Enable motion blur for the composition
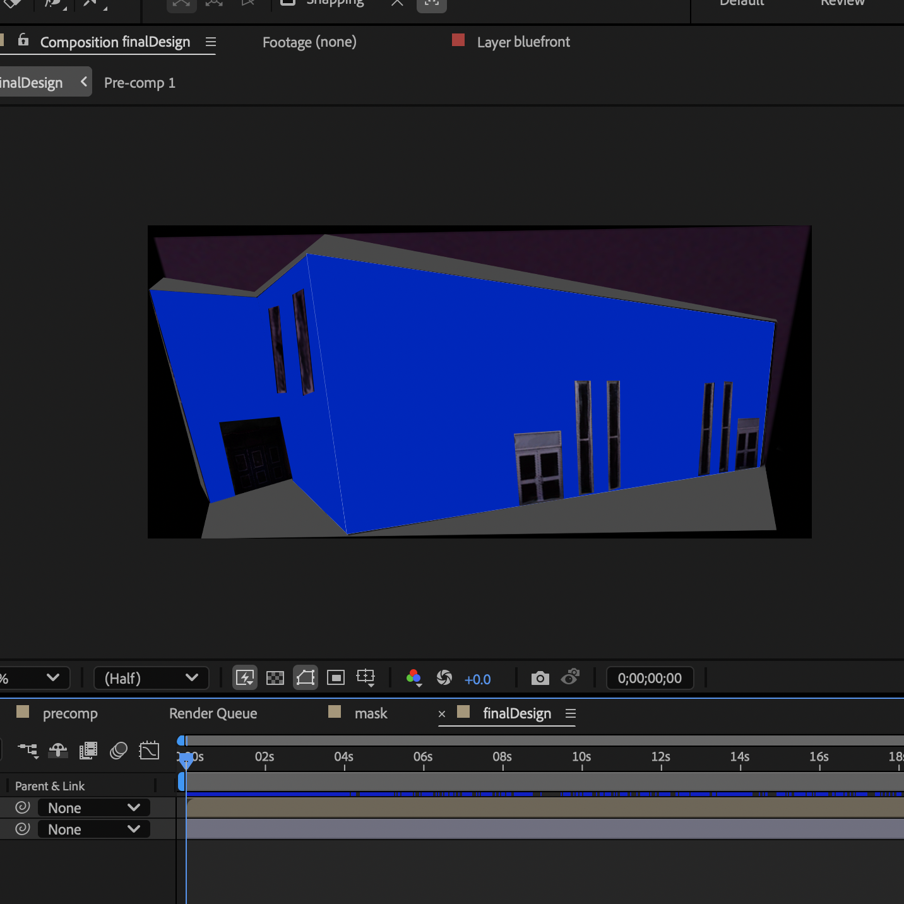This screenshot has width=904, height=904. (x=119, y=750)
